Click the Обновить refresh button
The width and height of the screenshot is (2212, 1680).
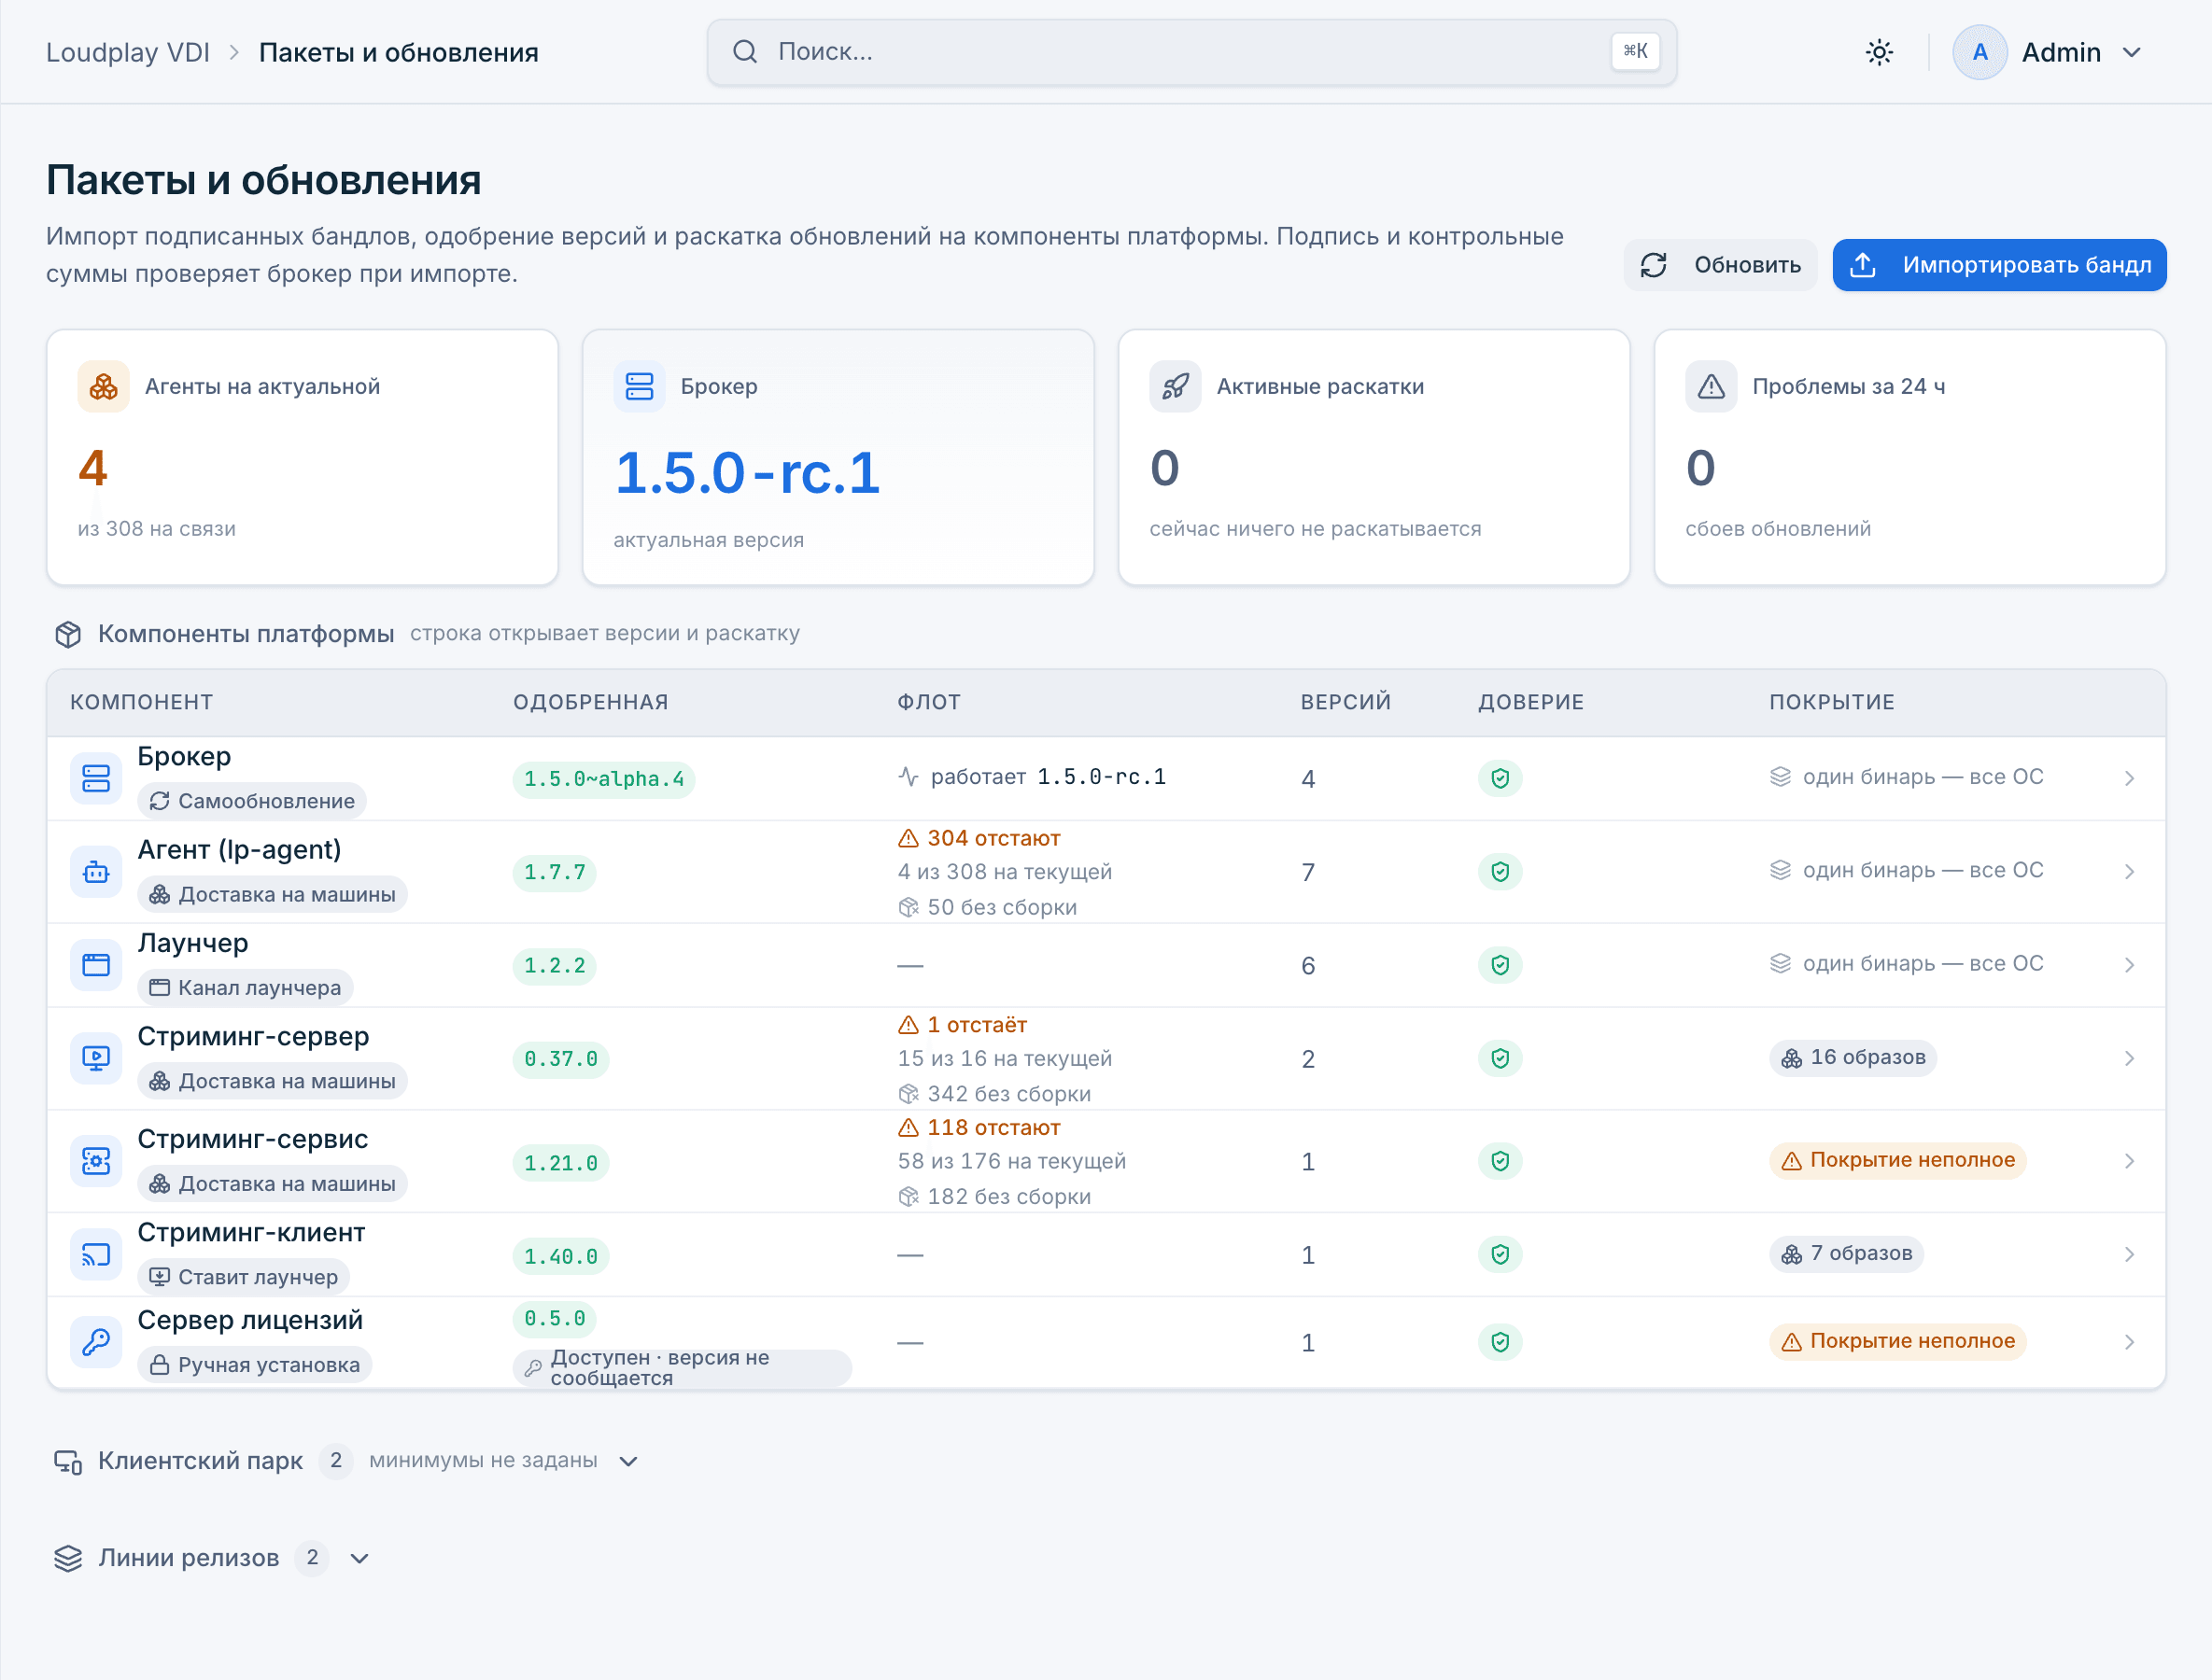[x=1720, y=265]
